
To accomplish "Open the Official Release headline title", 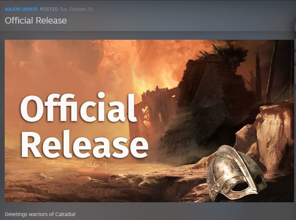I will (x=36, y=20).
